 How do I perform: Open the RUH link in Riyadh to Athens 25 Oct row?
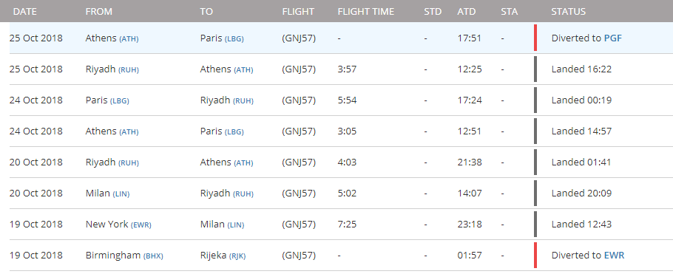pyautogui.click(x=129, y=70)
